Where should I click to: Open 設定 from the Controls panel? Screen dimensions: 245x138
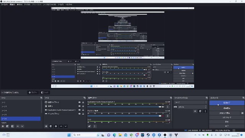[227, 122]
